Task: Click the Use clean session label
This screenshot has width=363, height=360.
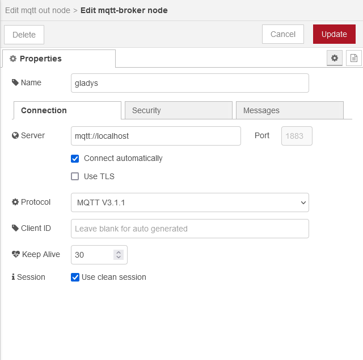Action: (x=114, y=277)
